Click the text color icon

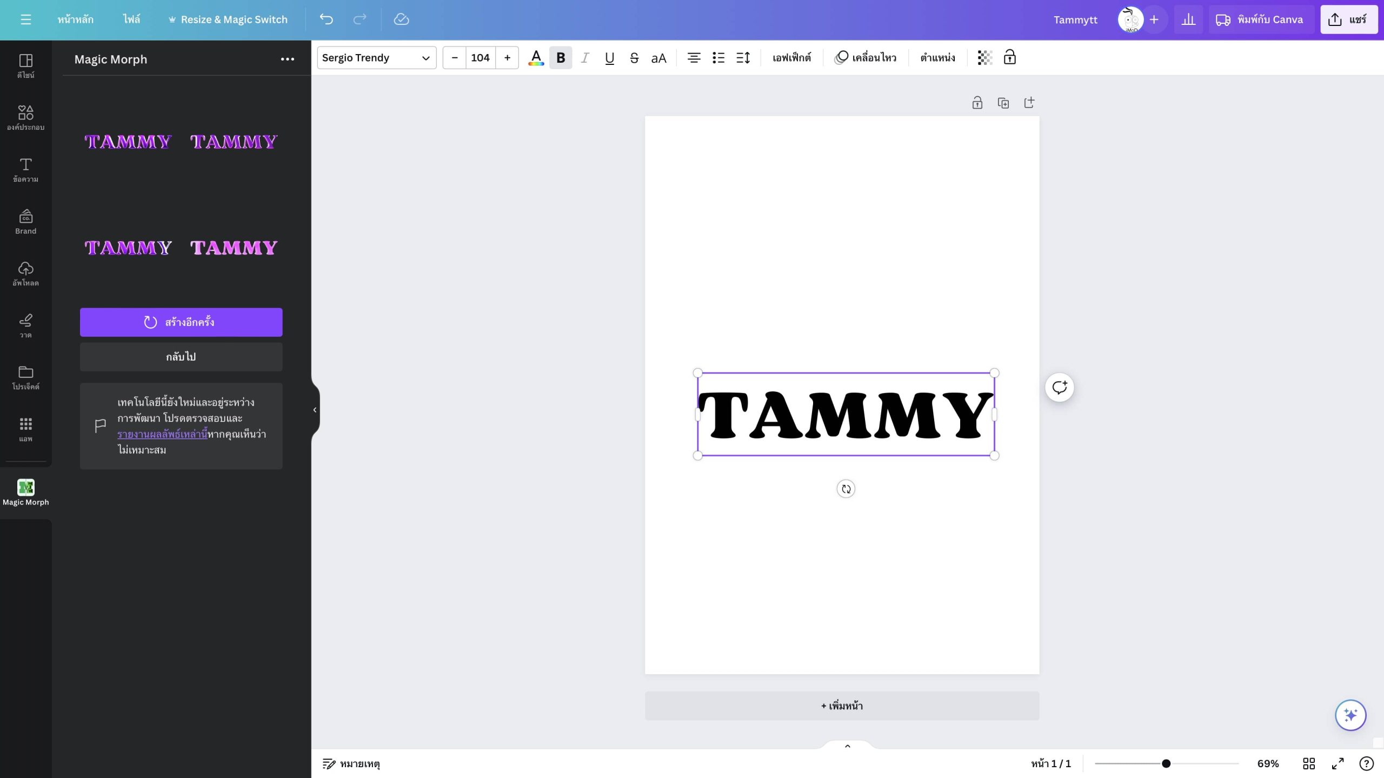tap(536, 57)
